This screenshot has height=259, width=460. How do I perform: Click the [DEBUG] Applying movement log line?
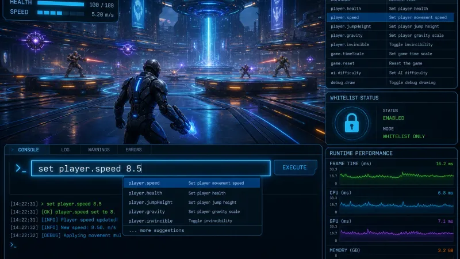pos(66,235)
